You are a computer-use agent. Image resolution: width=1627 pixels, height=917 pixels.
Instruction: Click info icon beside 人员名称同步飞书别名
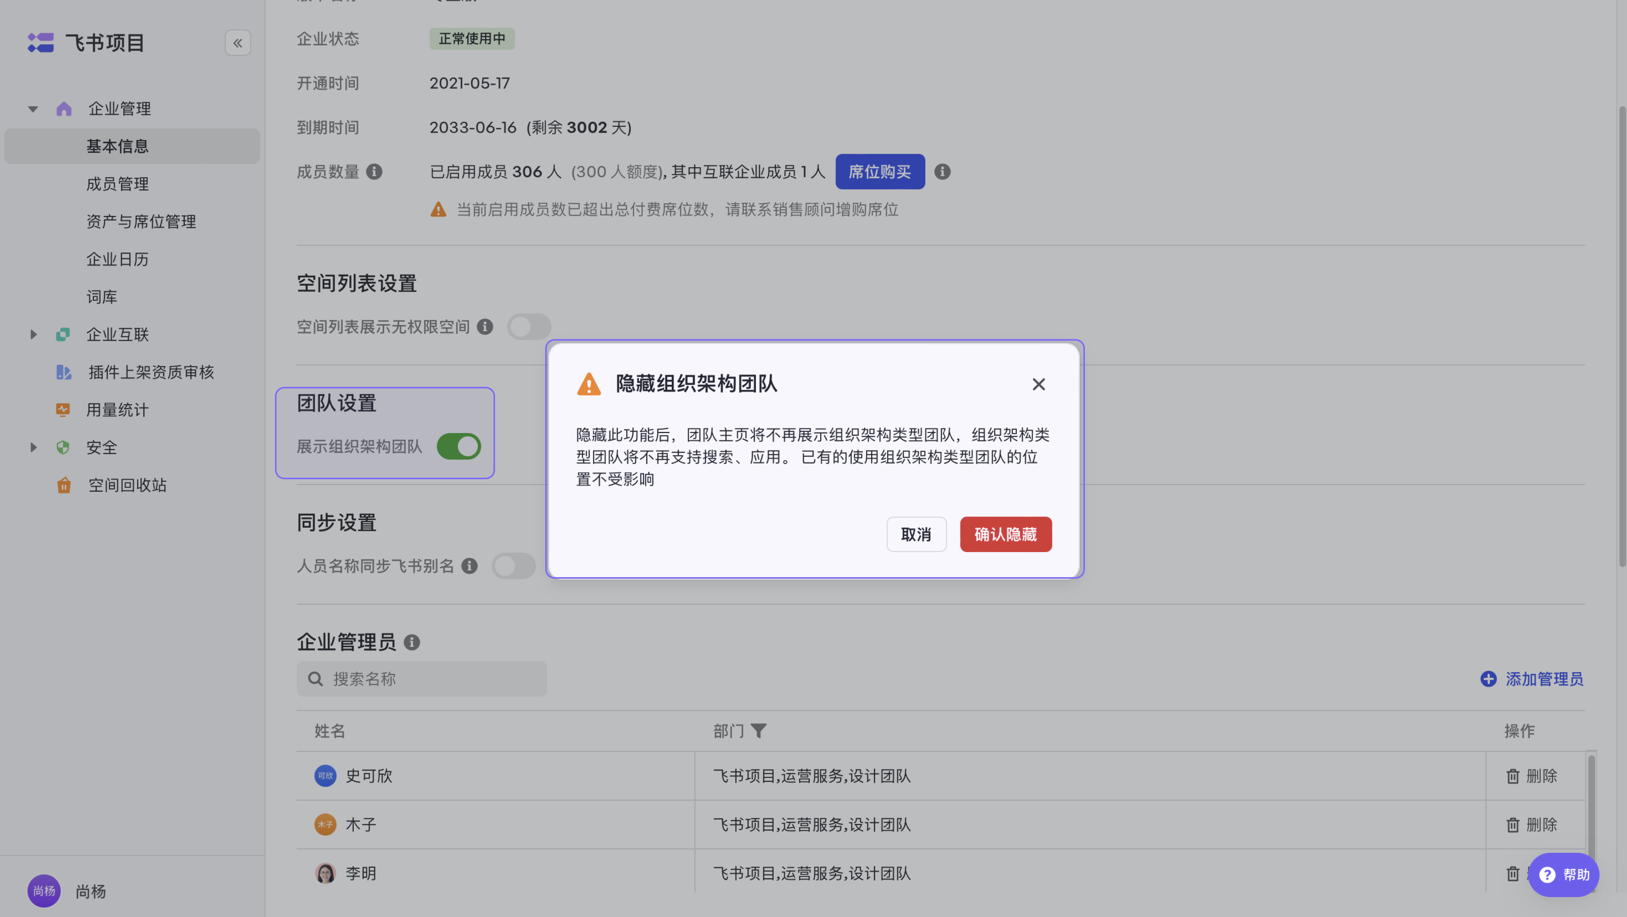coord(469,566)
